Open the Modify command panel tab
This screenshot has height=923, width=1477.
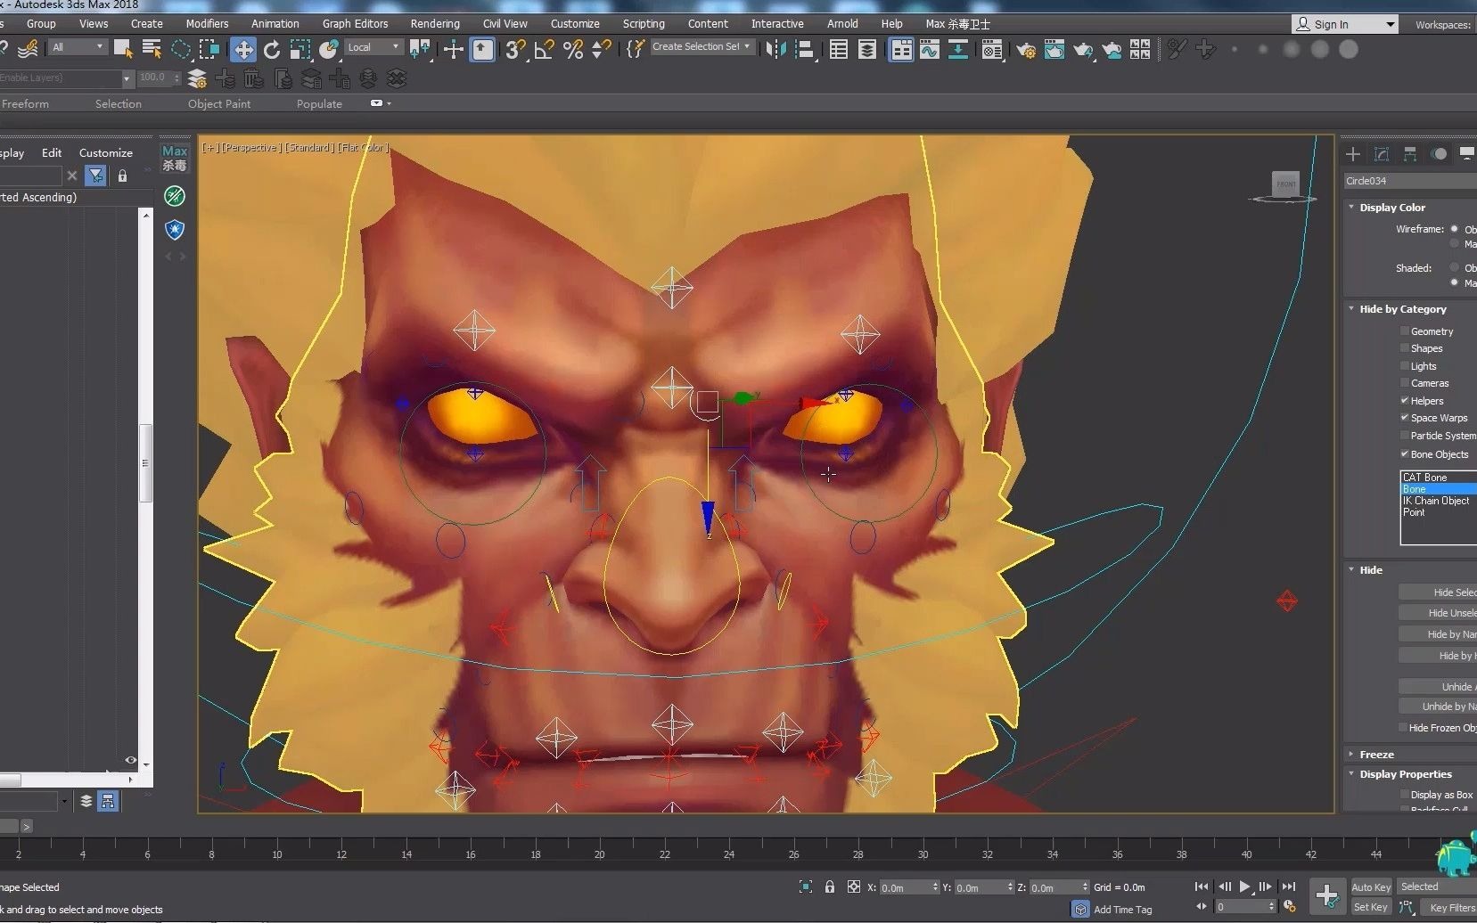pos(1382,154)
